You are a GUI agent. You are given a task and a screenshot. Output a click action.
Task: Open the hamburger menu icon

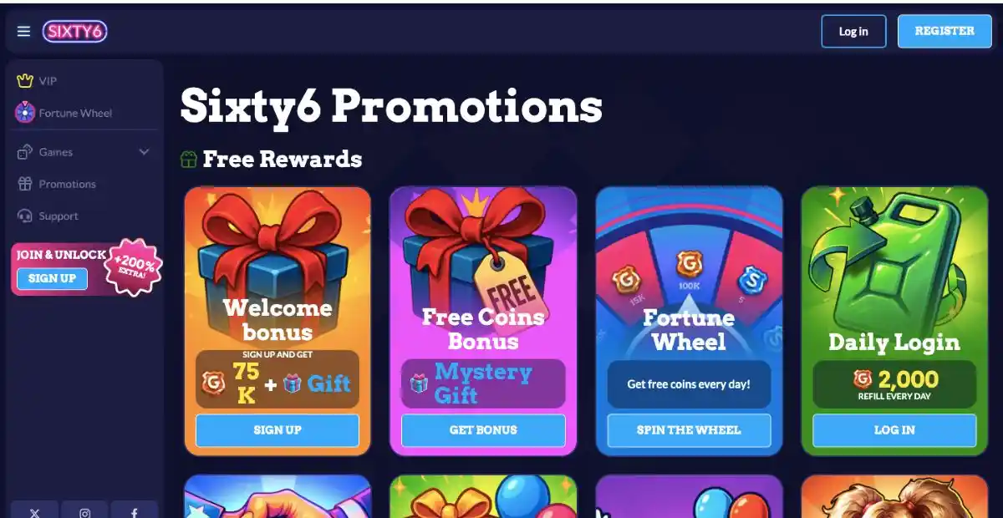tap(23, 32)
